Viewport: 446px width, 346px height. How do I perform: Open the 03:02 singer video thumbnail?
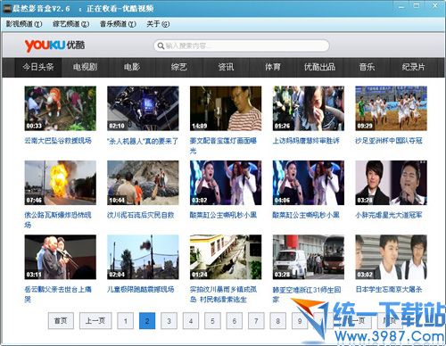[x=226, y=183]
